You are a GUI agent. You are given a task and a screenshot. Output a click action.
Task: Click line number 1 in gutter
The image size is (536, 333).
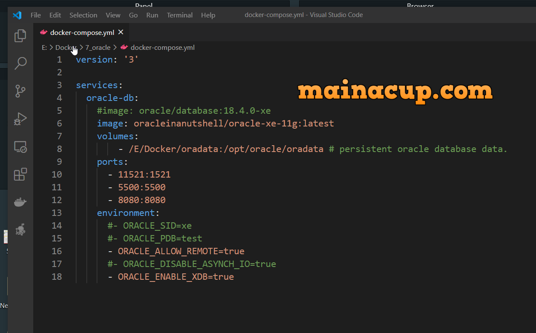59,60
